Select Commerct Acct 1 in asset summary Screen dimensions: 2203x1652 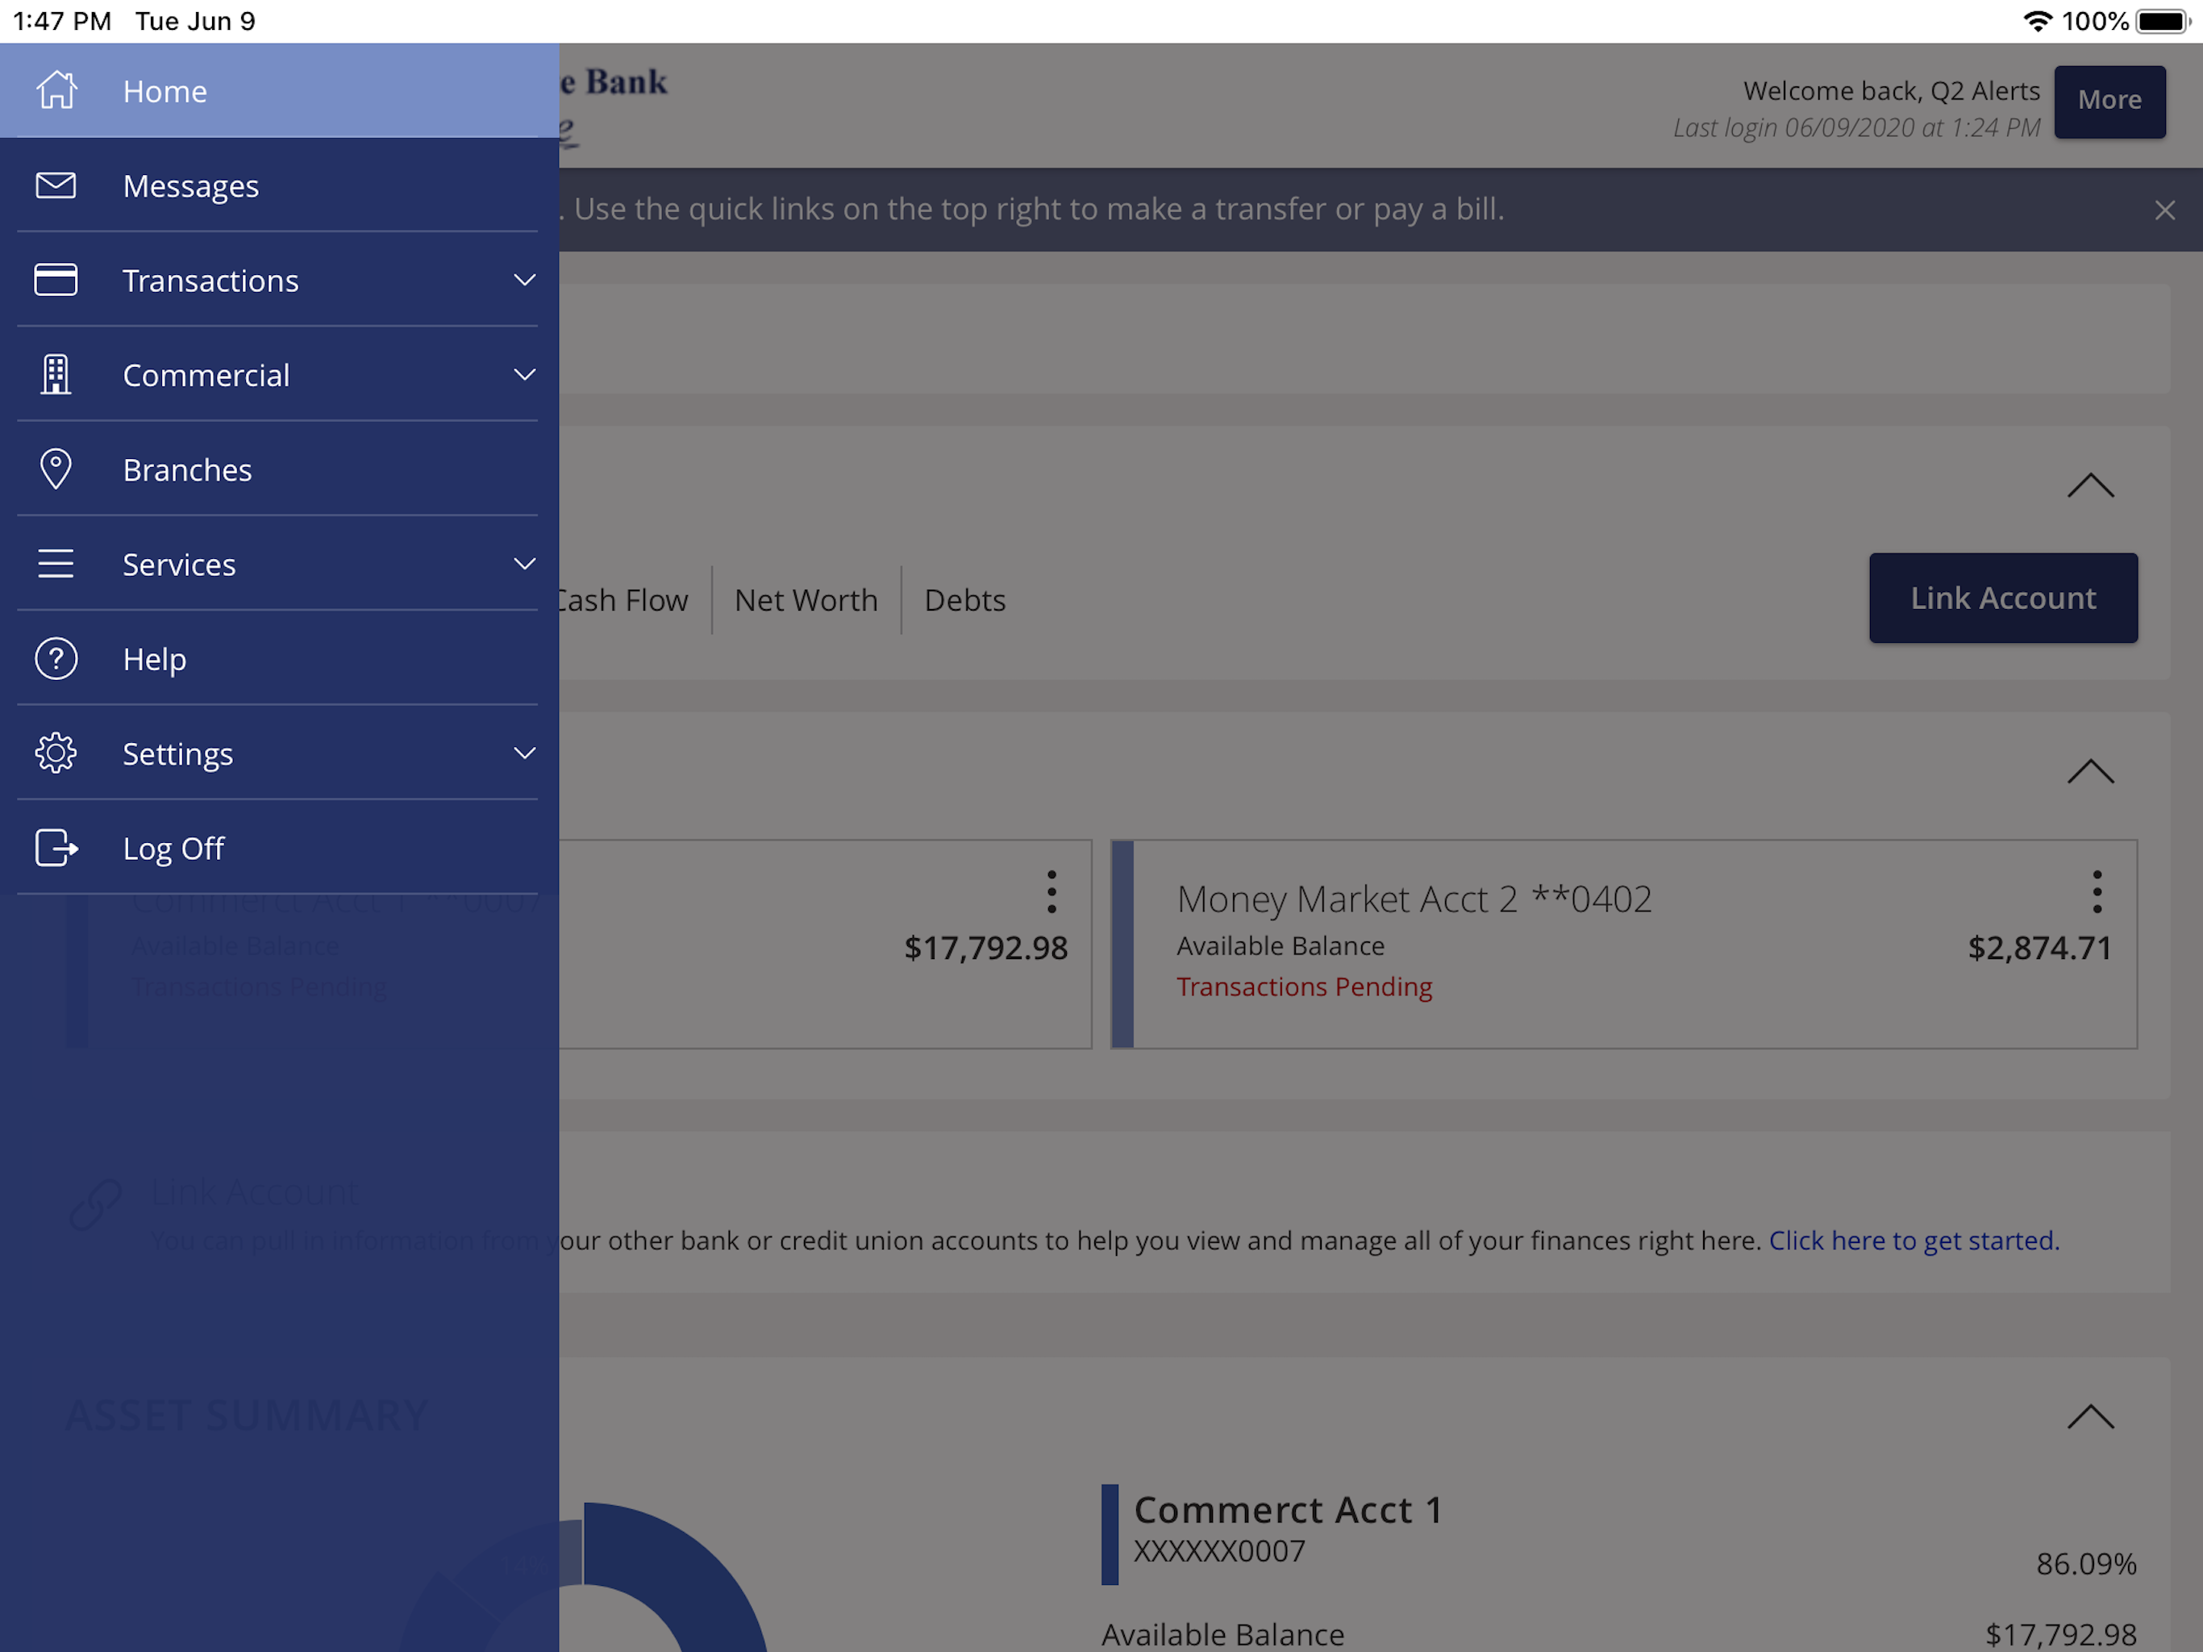click(1288, 1509)
